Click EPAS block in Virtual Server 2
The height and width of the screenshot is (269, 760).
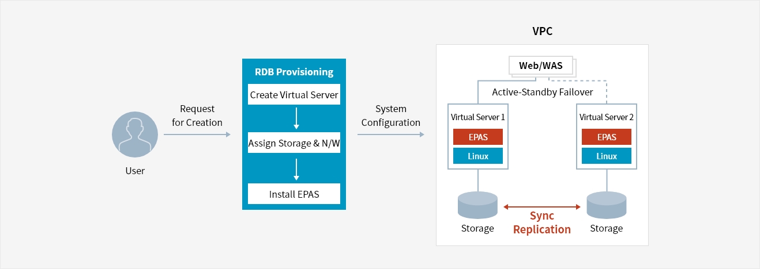pos(606,137)
